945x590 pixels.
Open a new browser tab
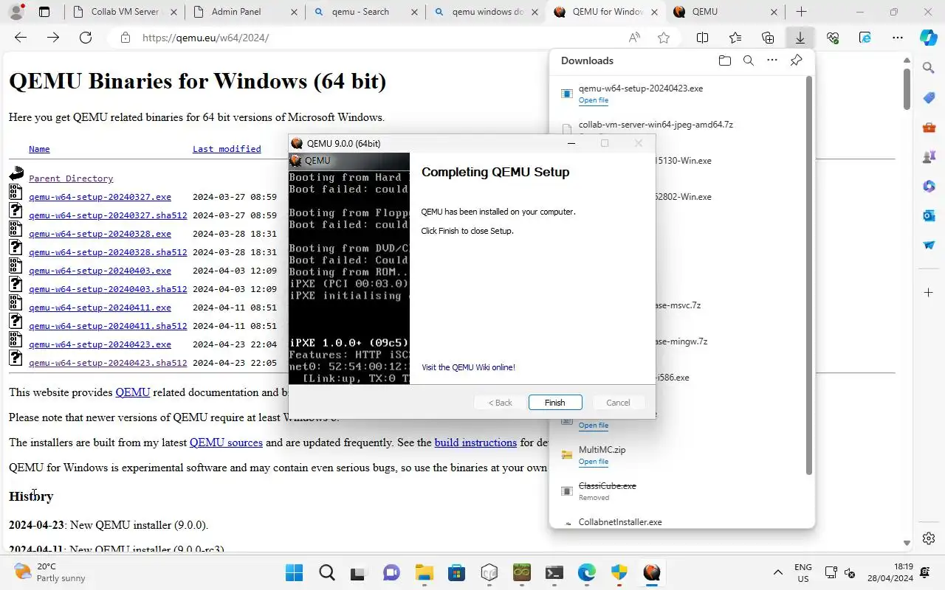801,12
